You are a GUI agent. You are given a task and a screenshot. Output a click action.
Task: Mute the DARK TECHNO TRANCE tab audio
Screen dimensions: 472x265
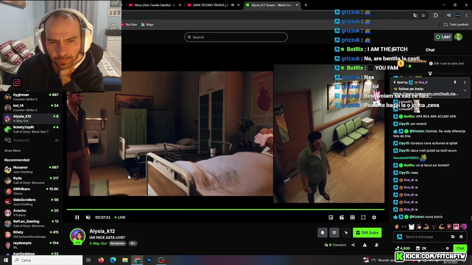coord(232,5)
